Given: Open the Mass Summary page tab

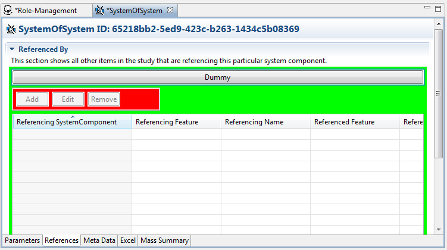Looking at the screenshot, I should click(x=164, y=240).
